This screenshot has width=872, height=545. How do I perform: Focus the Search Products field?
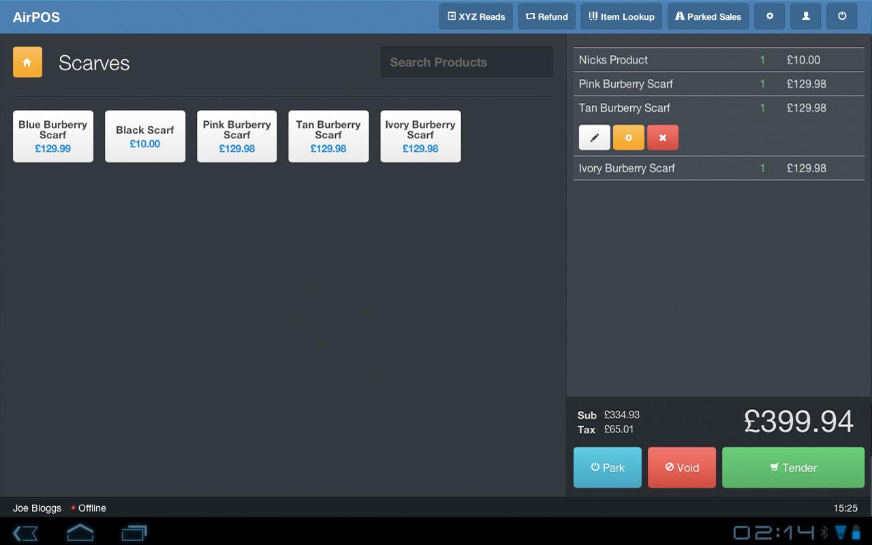click(467, 62)
